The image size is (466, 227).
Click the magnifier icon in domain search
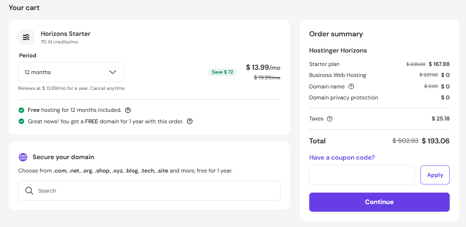[x=29, y=191]
